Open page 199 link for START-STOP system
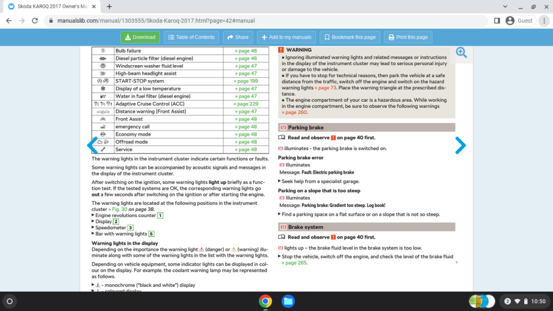Image resolution: width=553 pixels, height=311 pixels. tap(246, 81)
